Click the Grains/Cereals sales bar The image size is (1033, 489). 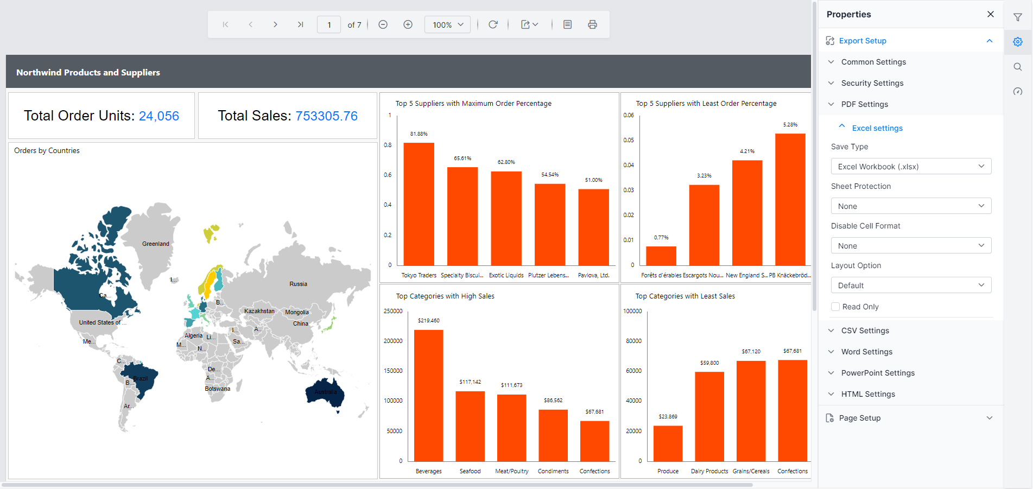click(x=751, y=411)
